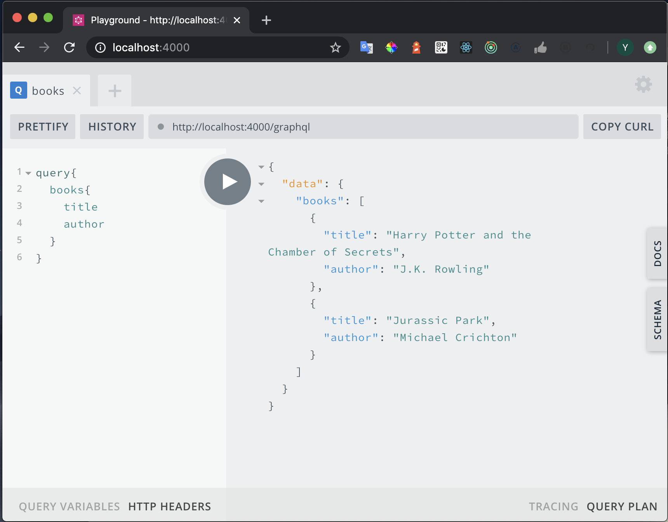
Task: Open the query HISTORY
Action: pyautogui.click(x=112, y=127)
